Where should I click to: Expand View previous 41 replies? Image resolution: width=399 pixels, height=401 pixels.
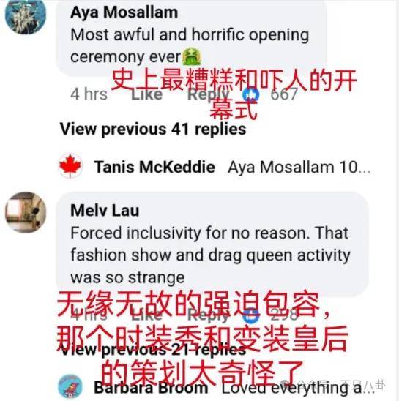(153, 129)
